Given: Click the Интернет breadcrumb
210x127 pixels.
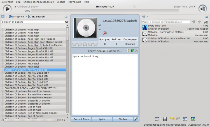Looking at the screenshot, I should pyautogui.click(x=16, y=16).
